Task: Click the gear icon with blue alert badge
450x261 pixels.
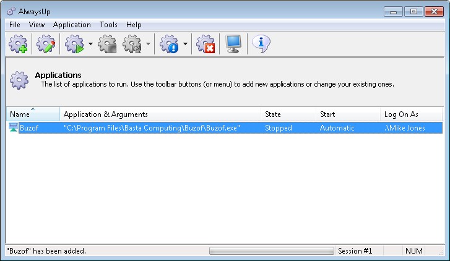Action: 169,44
